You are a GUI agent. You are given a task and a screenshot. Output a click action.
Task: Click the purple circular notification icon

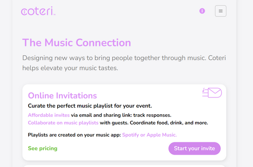(x=202, y=11)
